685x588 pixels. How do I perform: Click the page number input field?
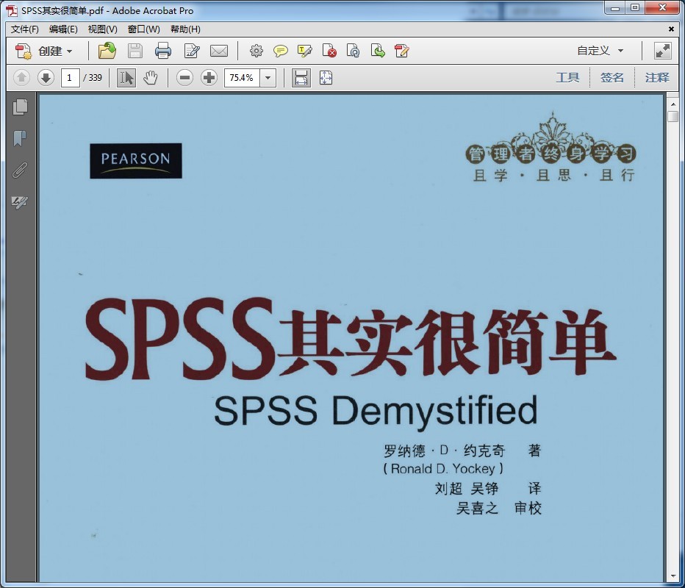point(70,78)
